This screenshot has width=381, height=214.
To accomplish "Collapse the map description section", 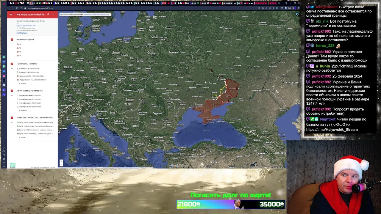I will tap(12, 21).
